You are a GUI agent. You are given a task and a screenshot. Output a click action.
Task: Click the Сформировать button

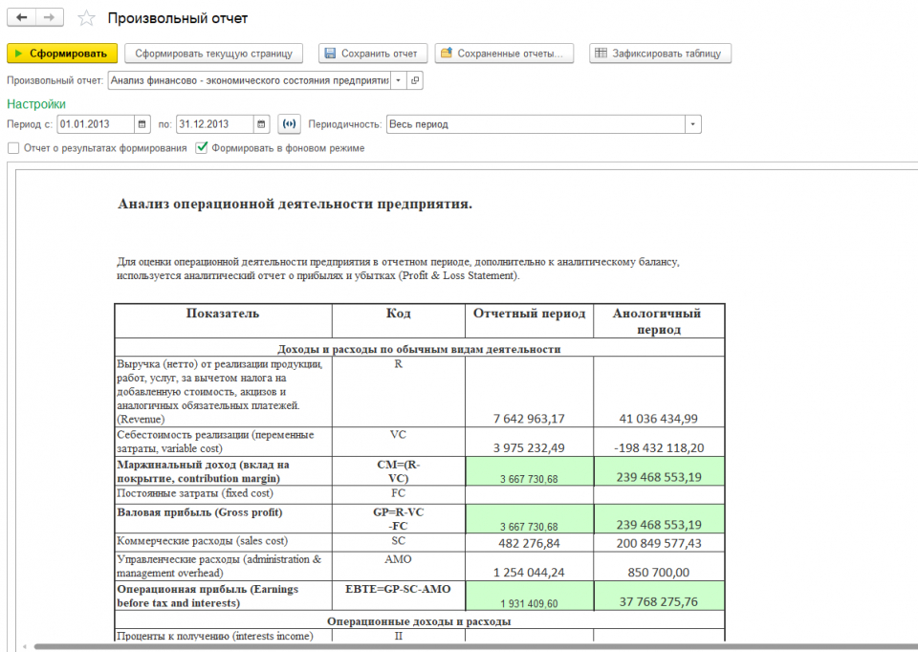pyautogui.click(x=62, y=54)
